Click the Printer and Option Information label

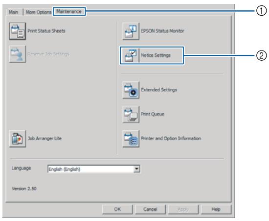(171, 138)
